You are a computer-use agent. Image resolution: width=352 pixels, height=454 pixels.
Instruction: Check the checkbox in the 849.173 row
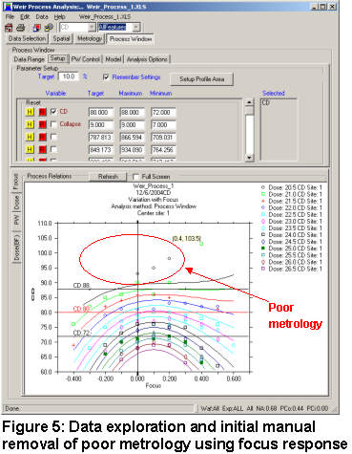(x=53, y=149)
